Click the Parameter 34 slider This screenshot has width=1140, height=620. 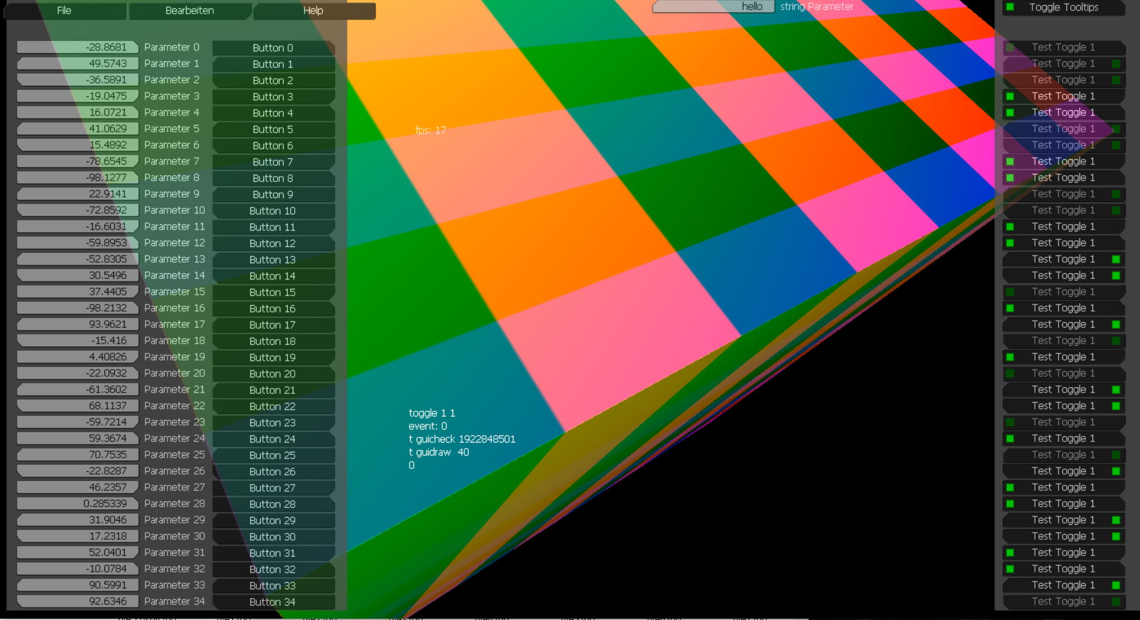coord(77,601)
